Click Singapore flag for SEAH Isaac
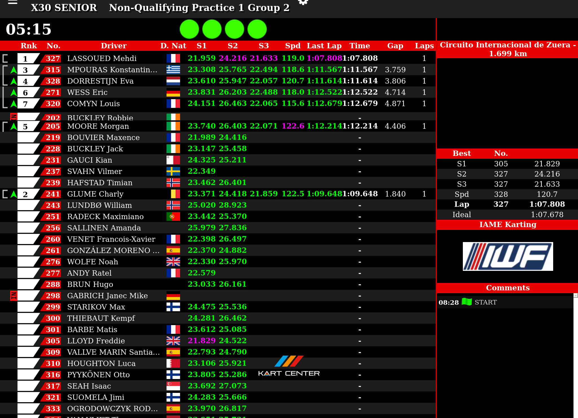The width and height of the screenshot is (578, 418). (173, 386)
